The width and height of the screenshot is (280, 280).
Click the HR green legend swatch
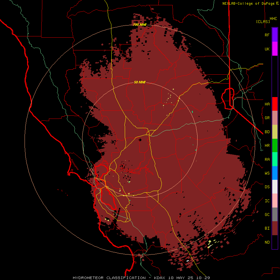click(275, 146)
